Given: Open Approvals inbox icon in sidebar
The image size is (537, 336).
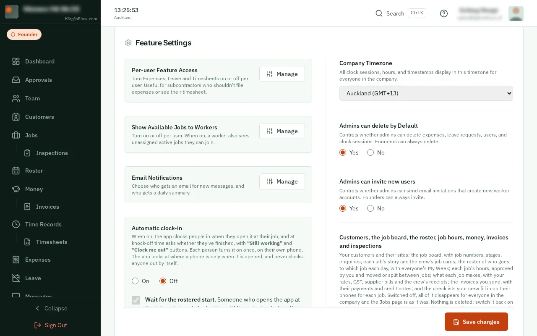Looking at the screenshot, I should coord(16,80).
